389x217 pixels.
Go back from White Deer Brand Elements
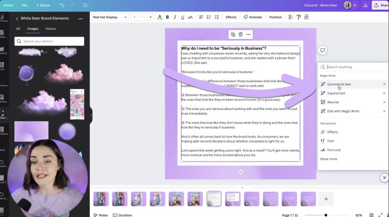pos(17,18)
